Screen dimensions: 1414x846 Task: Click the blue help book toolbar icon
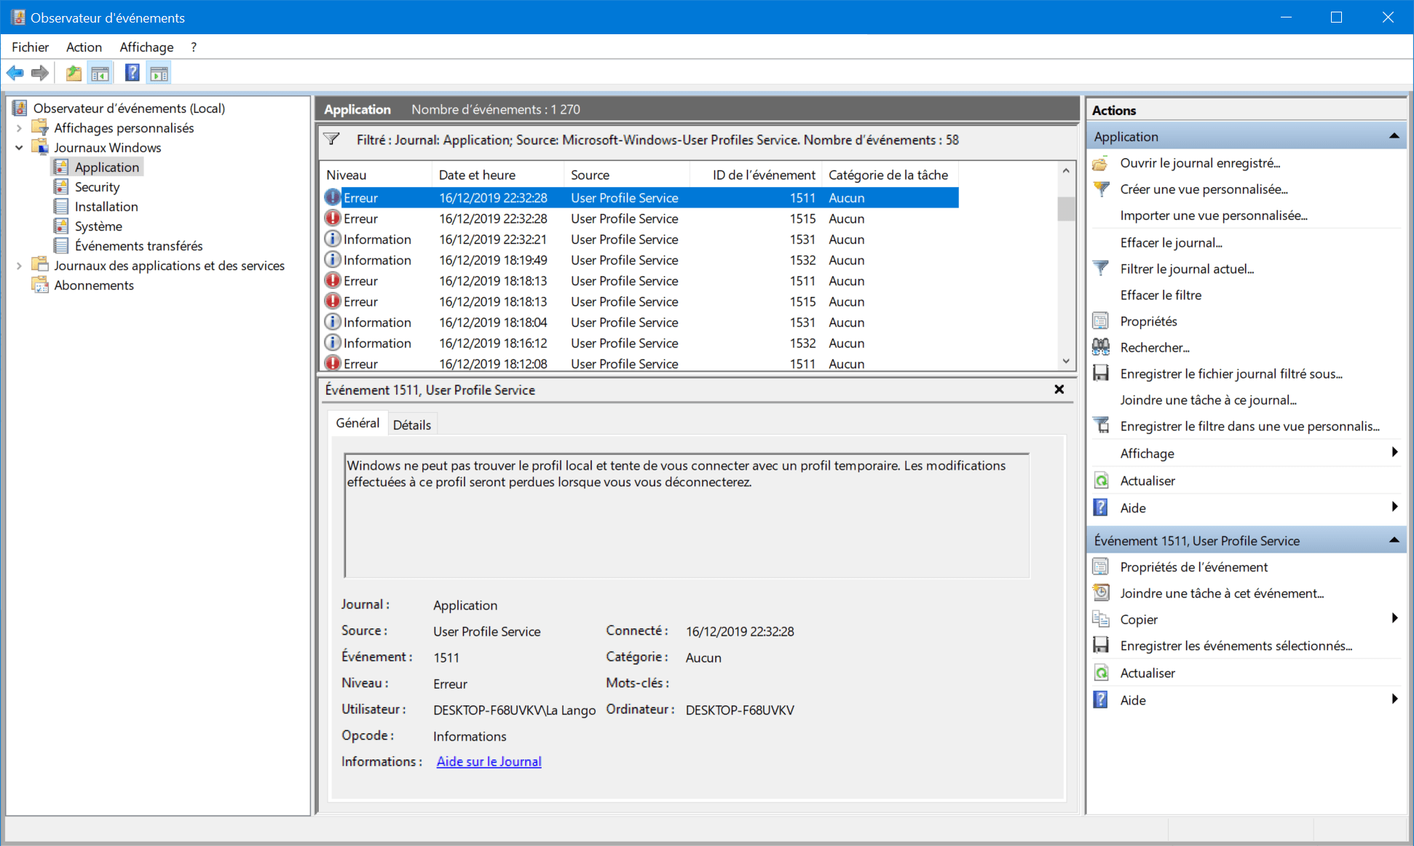tap(132, 73)
